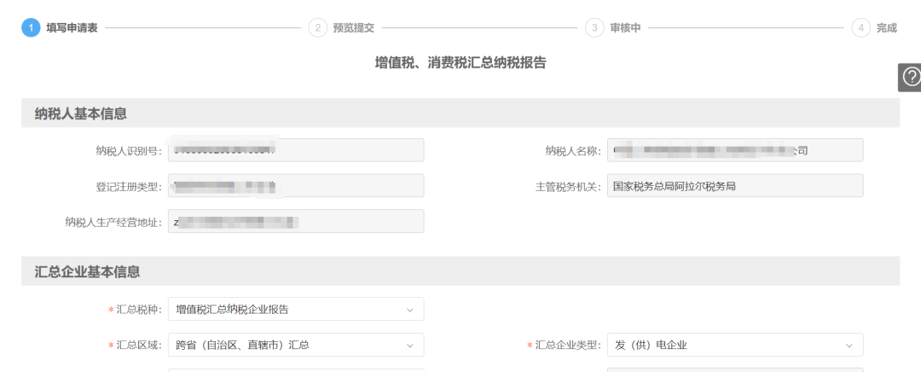
Task: Click the 纳税人识别号 input field
Action: pyautogui.click(x=296, y=150)
